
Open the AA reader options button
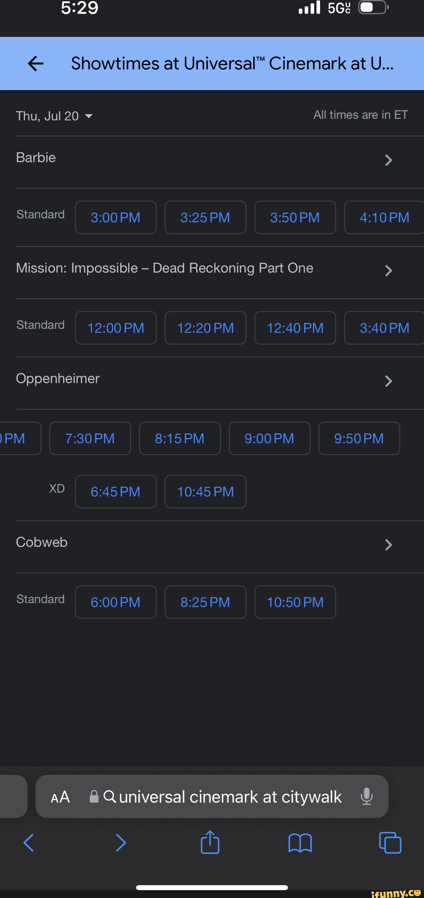(x=60, y=797)
